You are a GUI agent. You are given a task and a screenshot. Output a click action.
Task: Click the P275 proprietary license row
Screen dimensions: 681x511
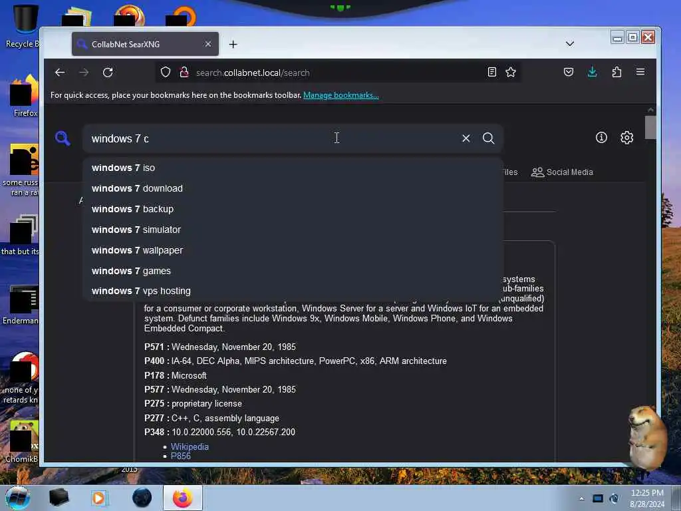coord(194,404)
